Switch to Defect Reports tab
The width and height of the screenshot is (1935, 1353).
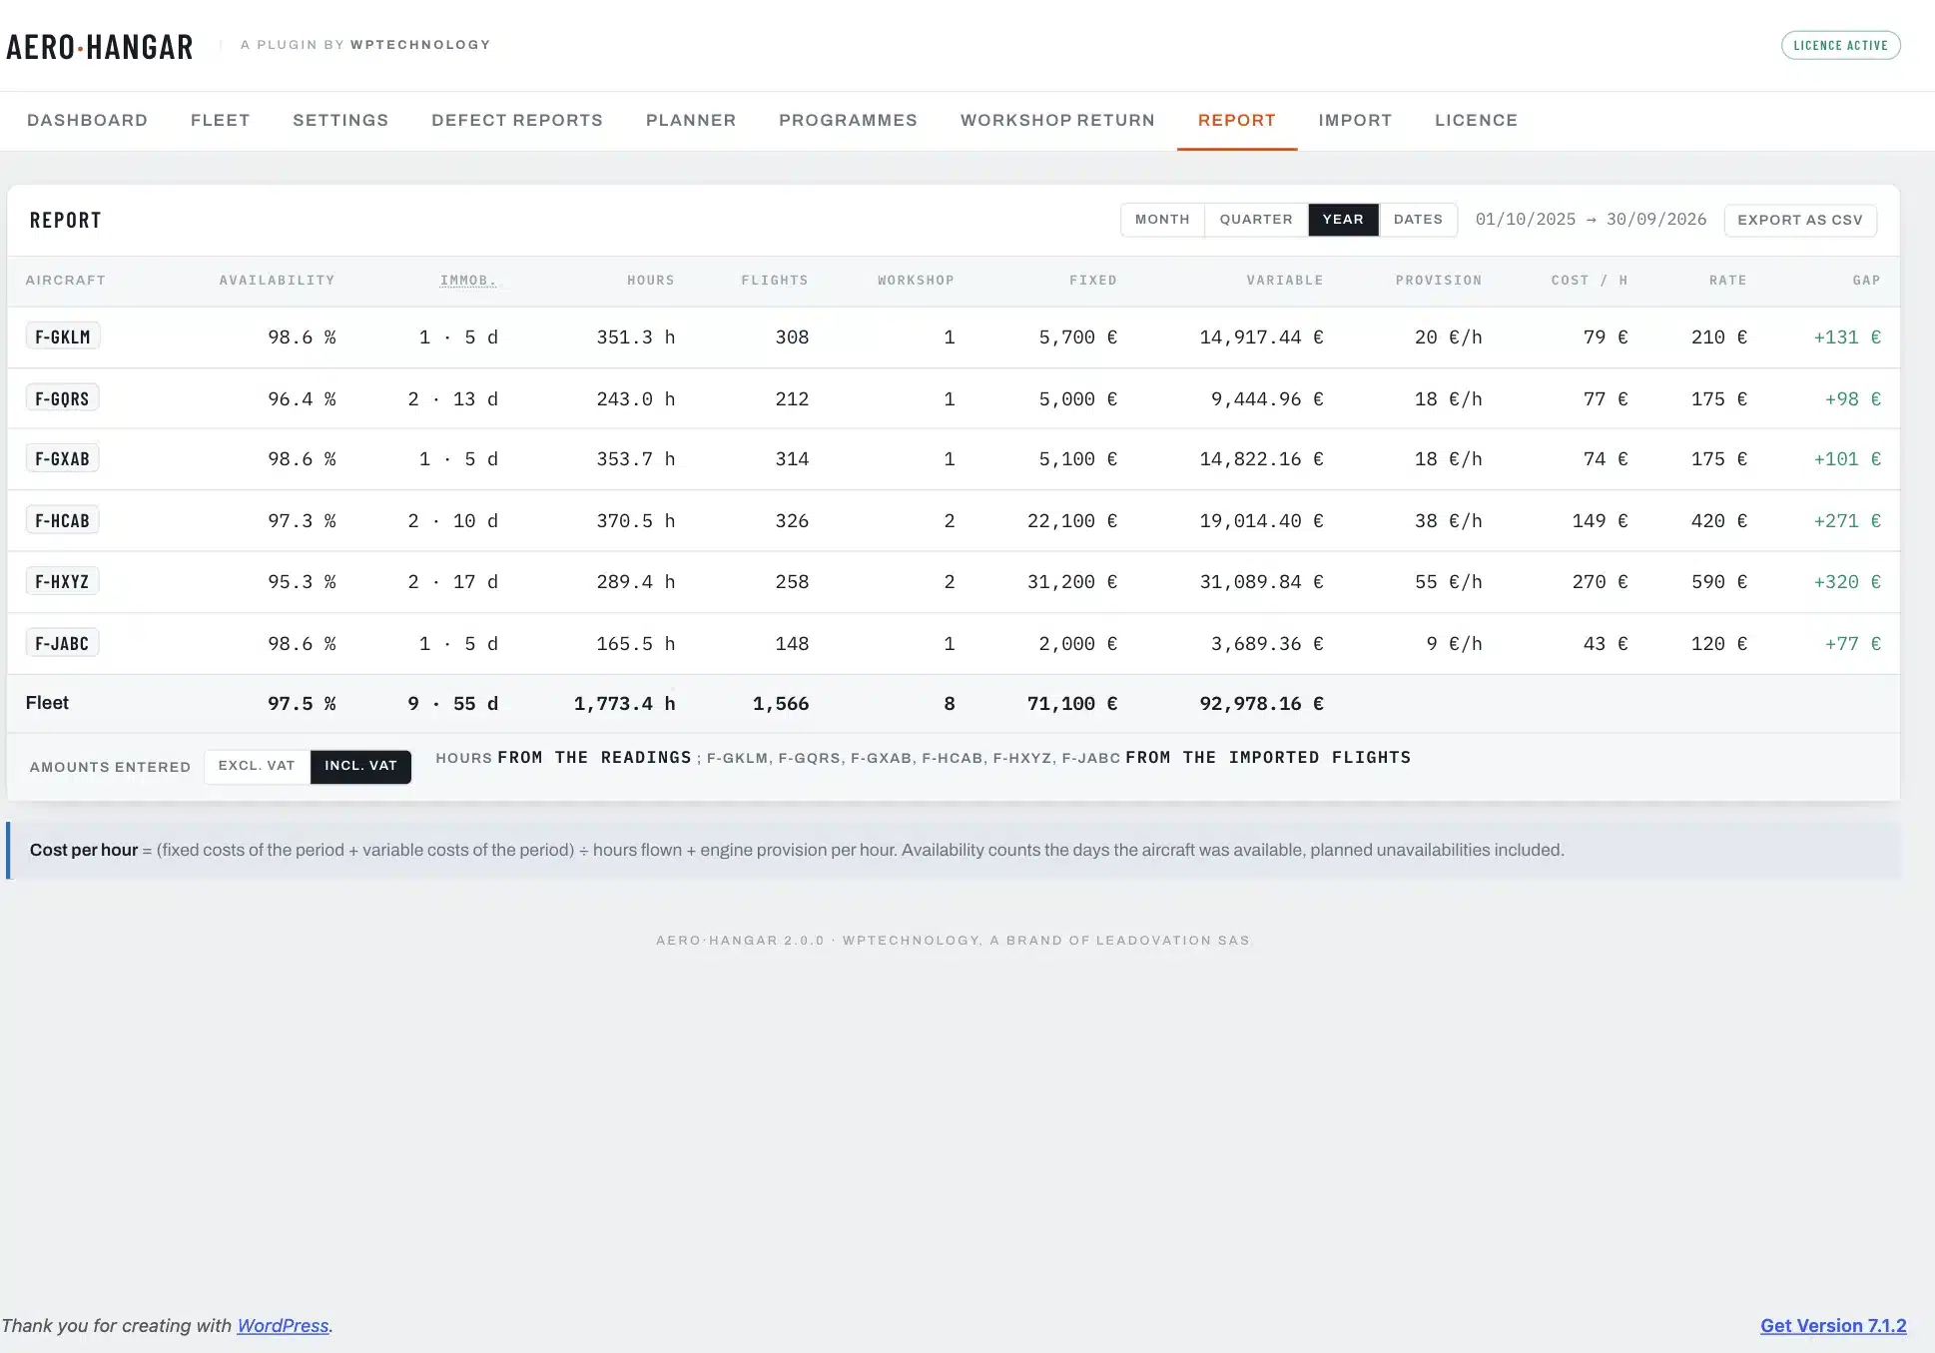pyautogui.click(x=517, y=120)
